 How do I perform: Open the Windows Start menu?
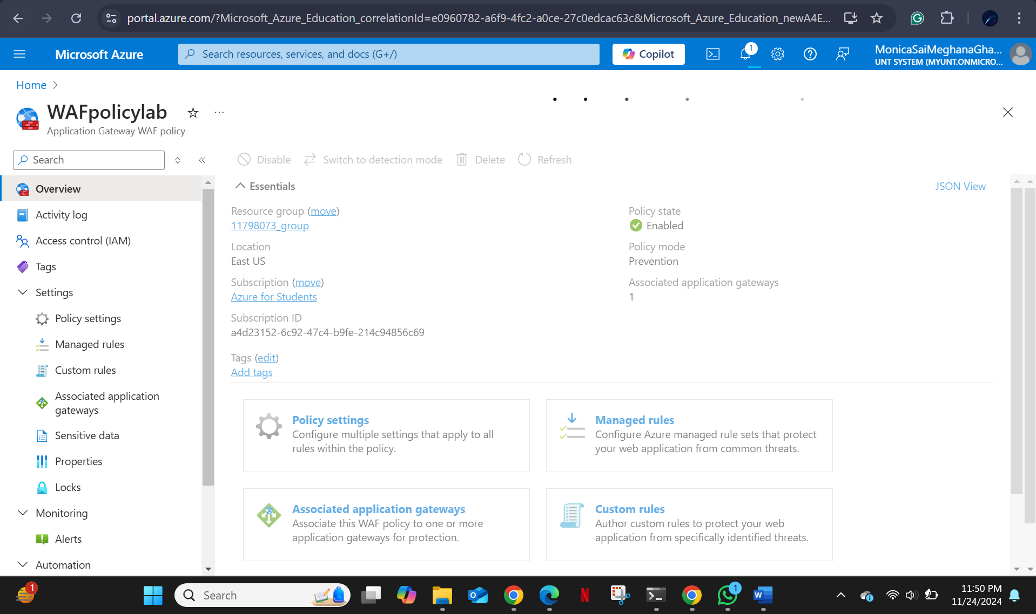(153, 596)
